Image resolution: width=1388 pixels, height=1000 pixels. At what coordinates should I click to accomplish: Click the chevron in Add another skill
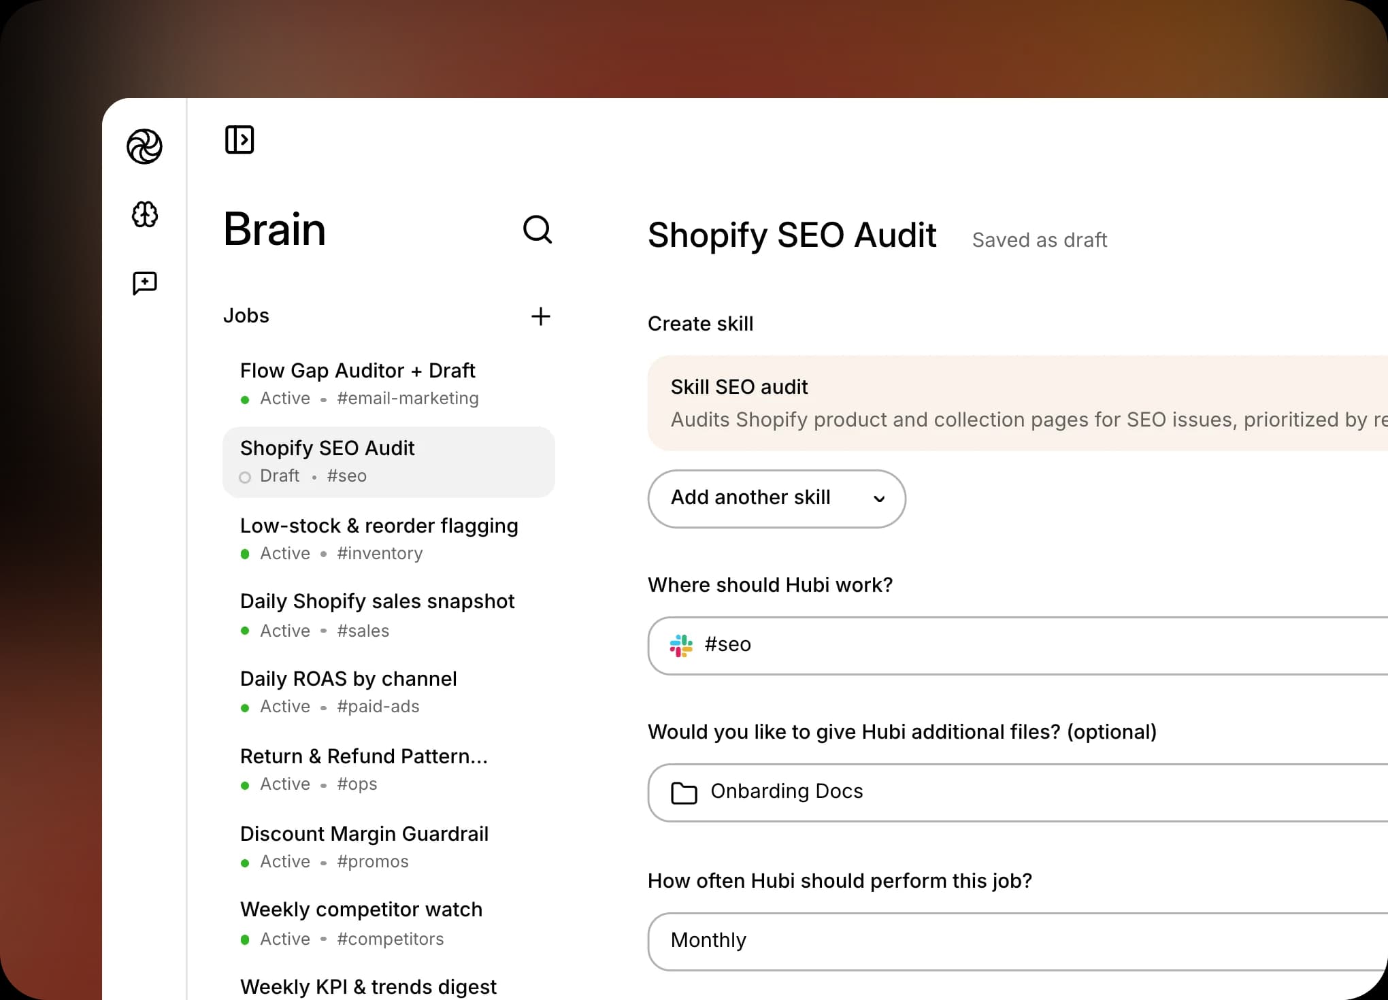(879, 499)
